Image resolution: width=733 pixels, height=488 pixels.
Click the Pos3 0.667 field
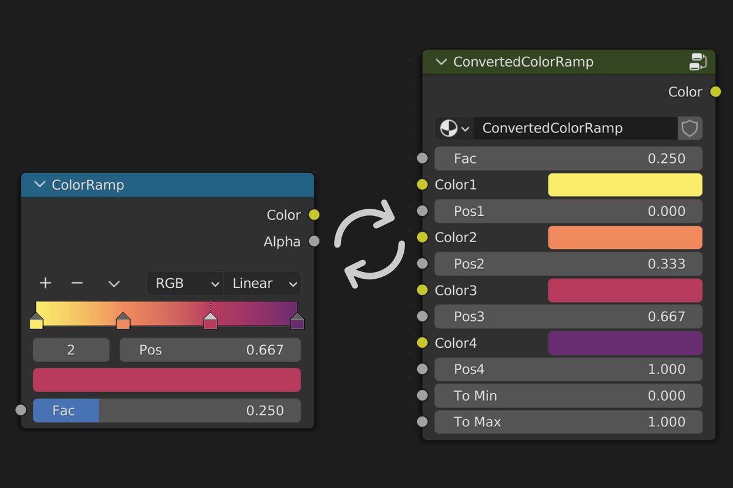pos(569,317)
